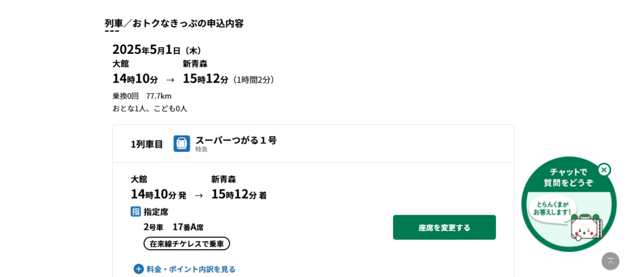The width and height of the screenshot is (627, 277).
Task: Open chat via チャットで質問をどうぞ text
Action: point(568,177)
